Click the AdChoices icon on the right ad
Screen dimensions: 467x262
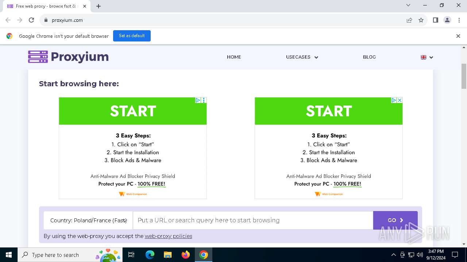(x=394, y=100)
